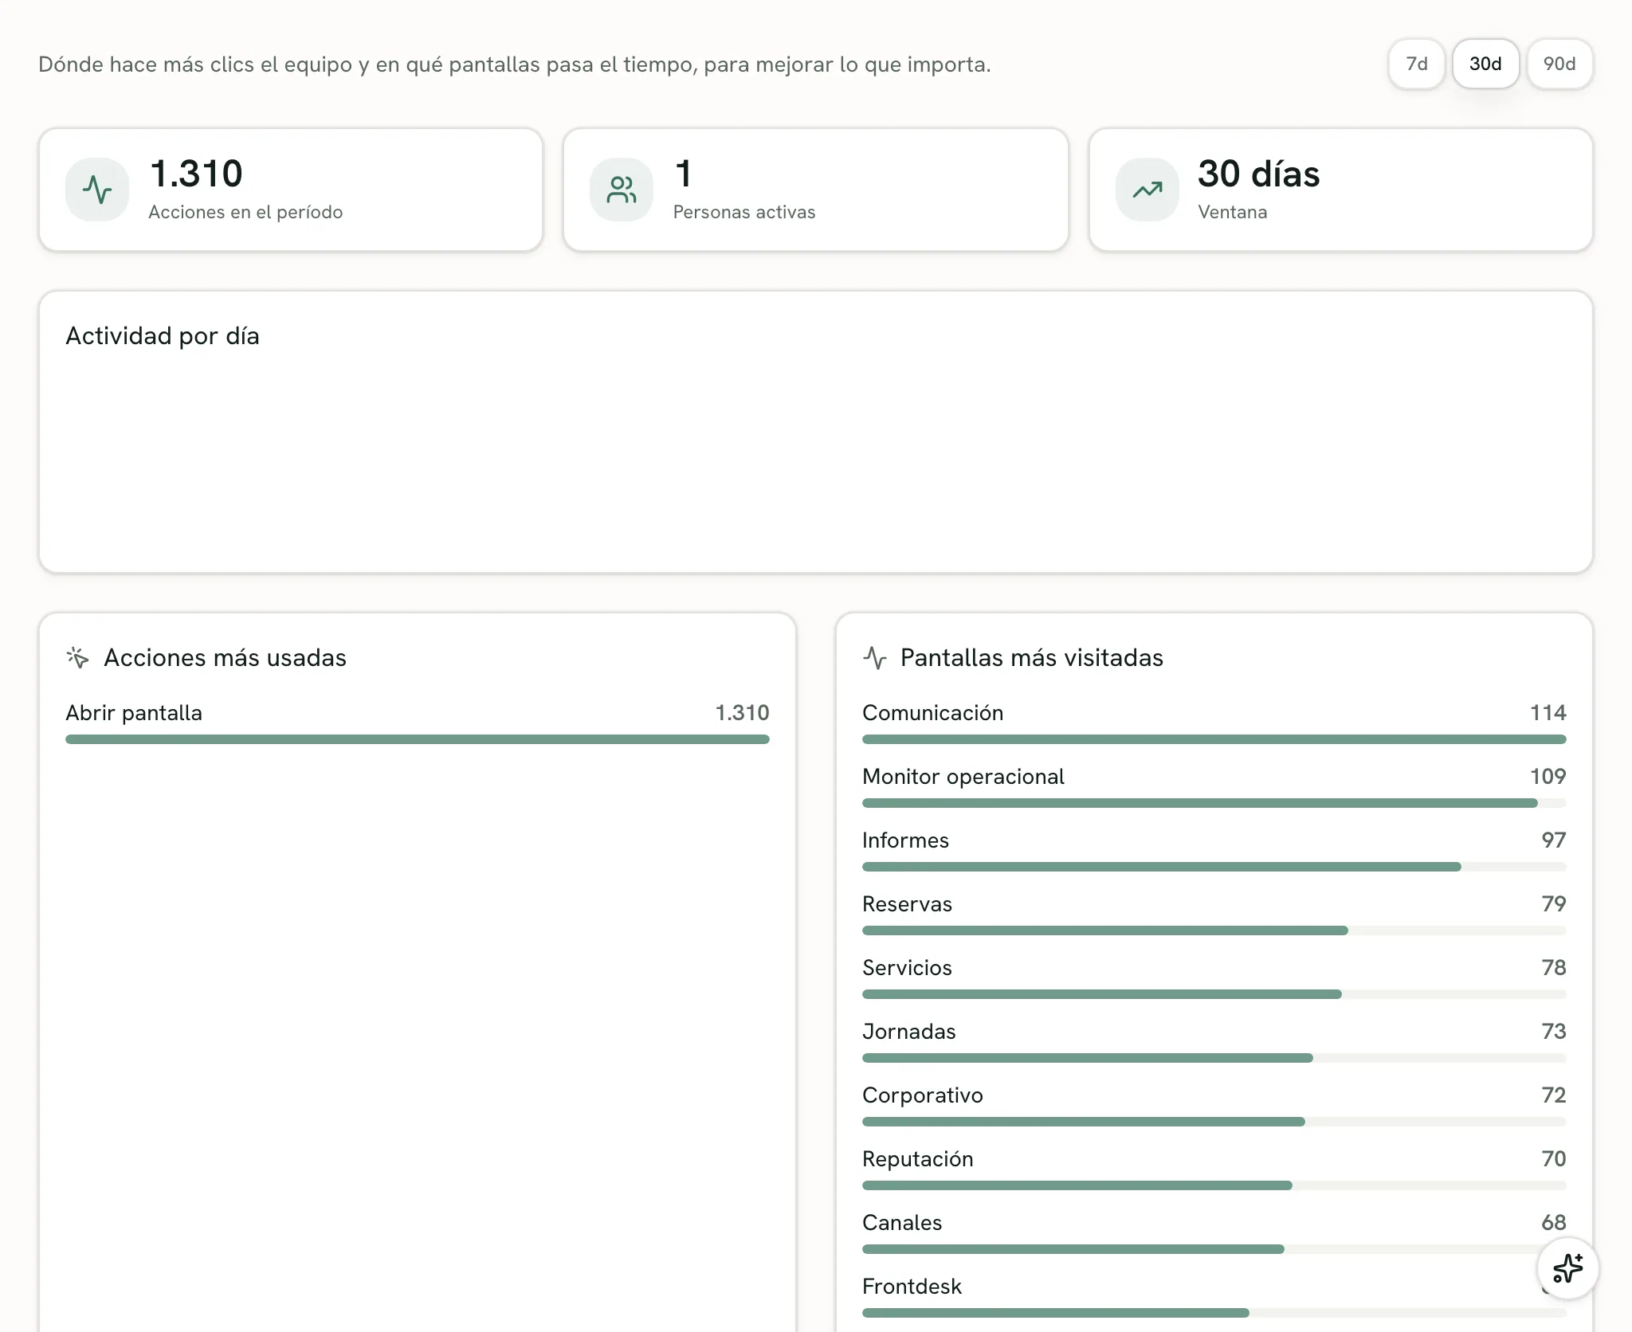Click the 68 visit count for Canales
This screenshot has height=1332, width=1632.
(1553, 1222)
